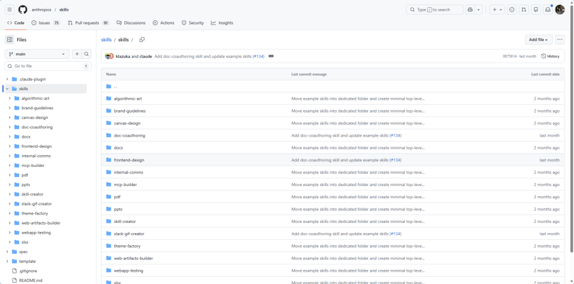Open the main branch selector dropdown
The image size is (574, 284).
(37, 54)
